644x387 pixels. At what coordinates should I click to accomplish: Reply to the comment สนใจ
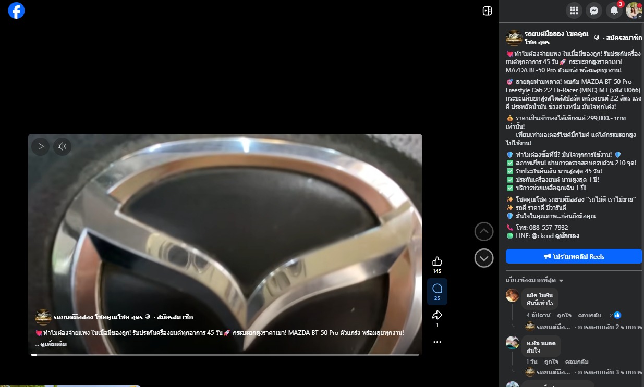click(577, 361)
